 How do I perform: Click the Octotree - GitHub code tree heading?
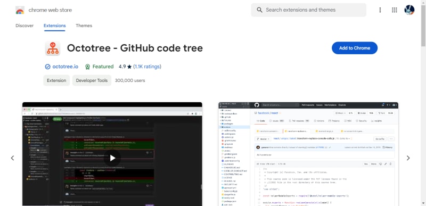point(135,48)
